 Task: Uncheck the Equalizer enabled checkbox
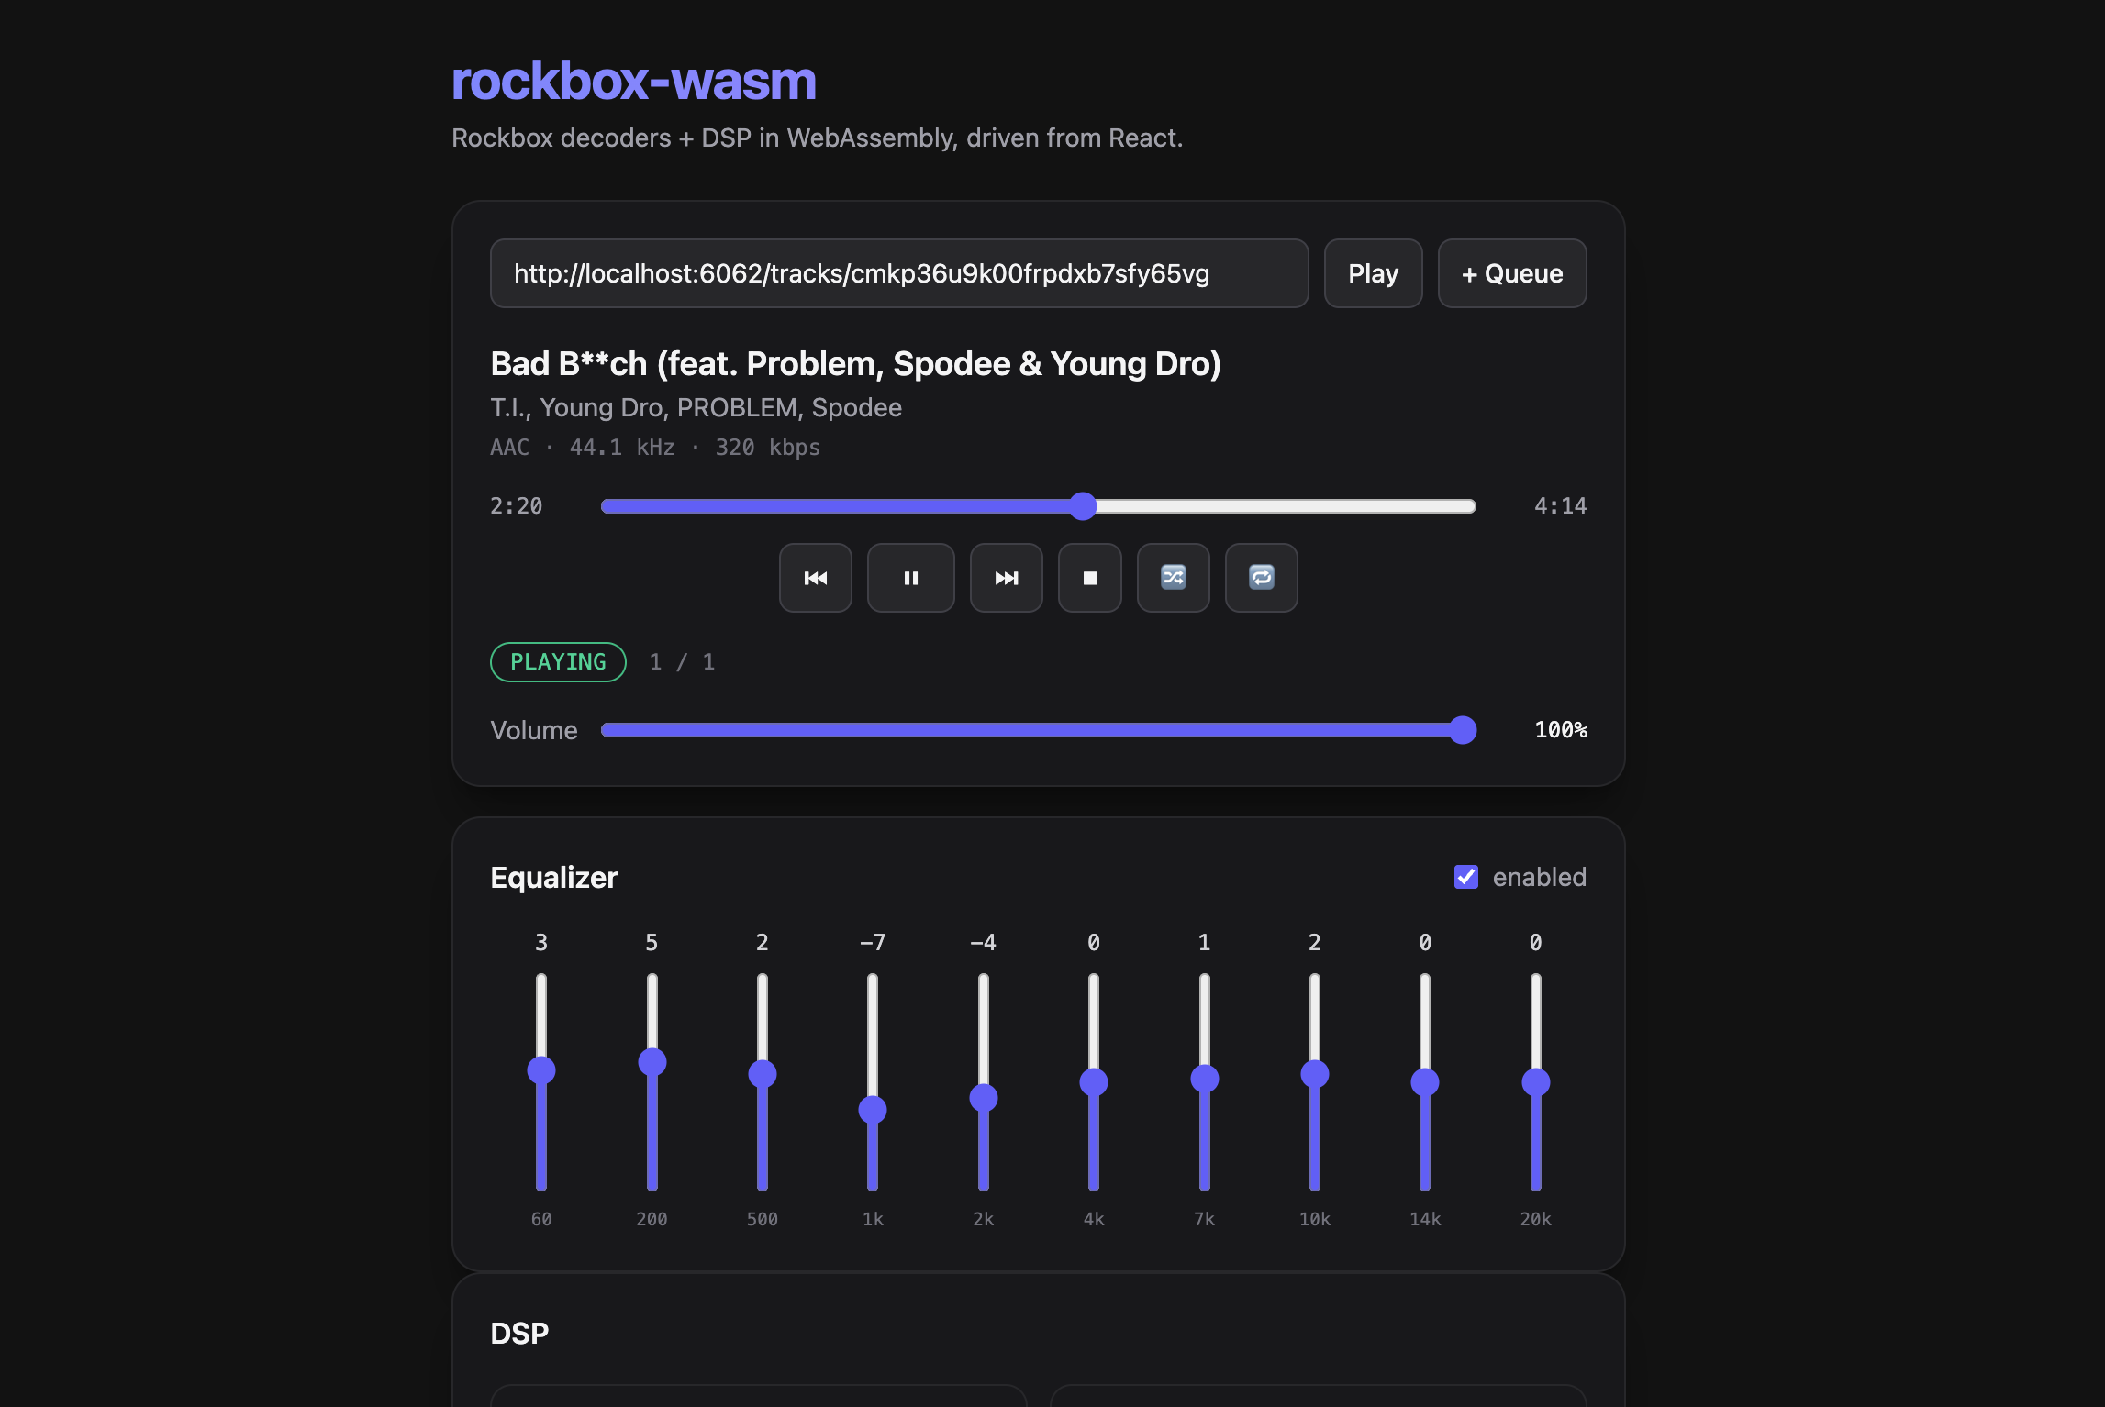1465,877
